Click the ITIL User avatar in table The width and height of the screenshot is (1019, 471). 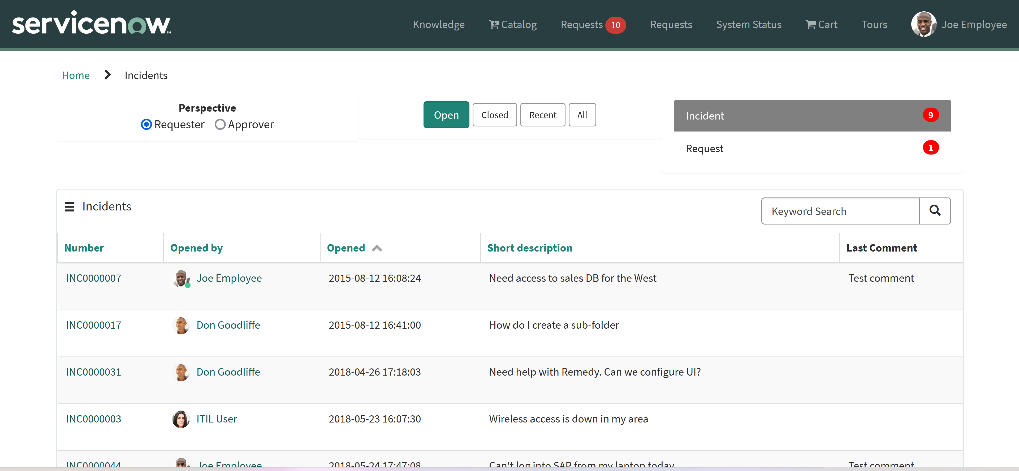tap(181, 419)
